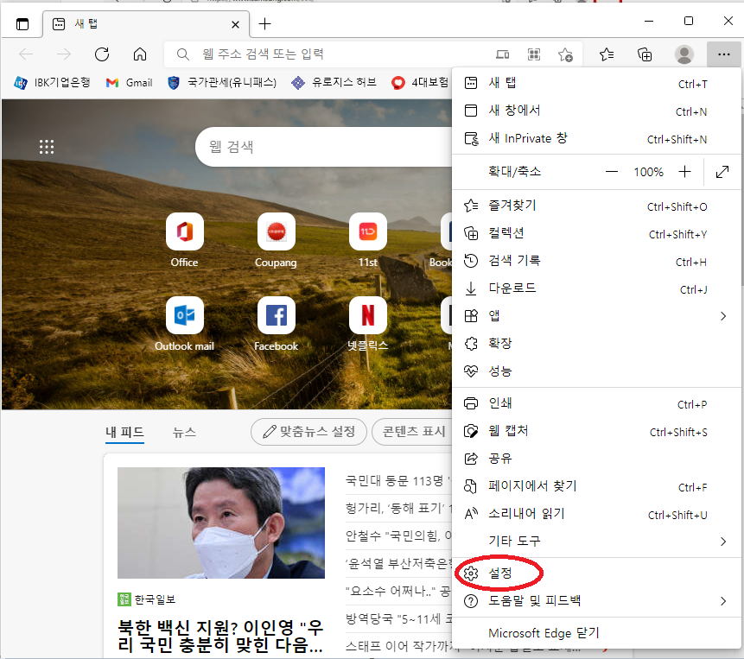Go back with the back arrow
The height and width of the screenshot is (659, 744).
pos(26,54)
